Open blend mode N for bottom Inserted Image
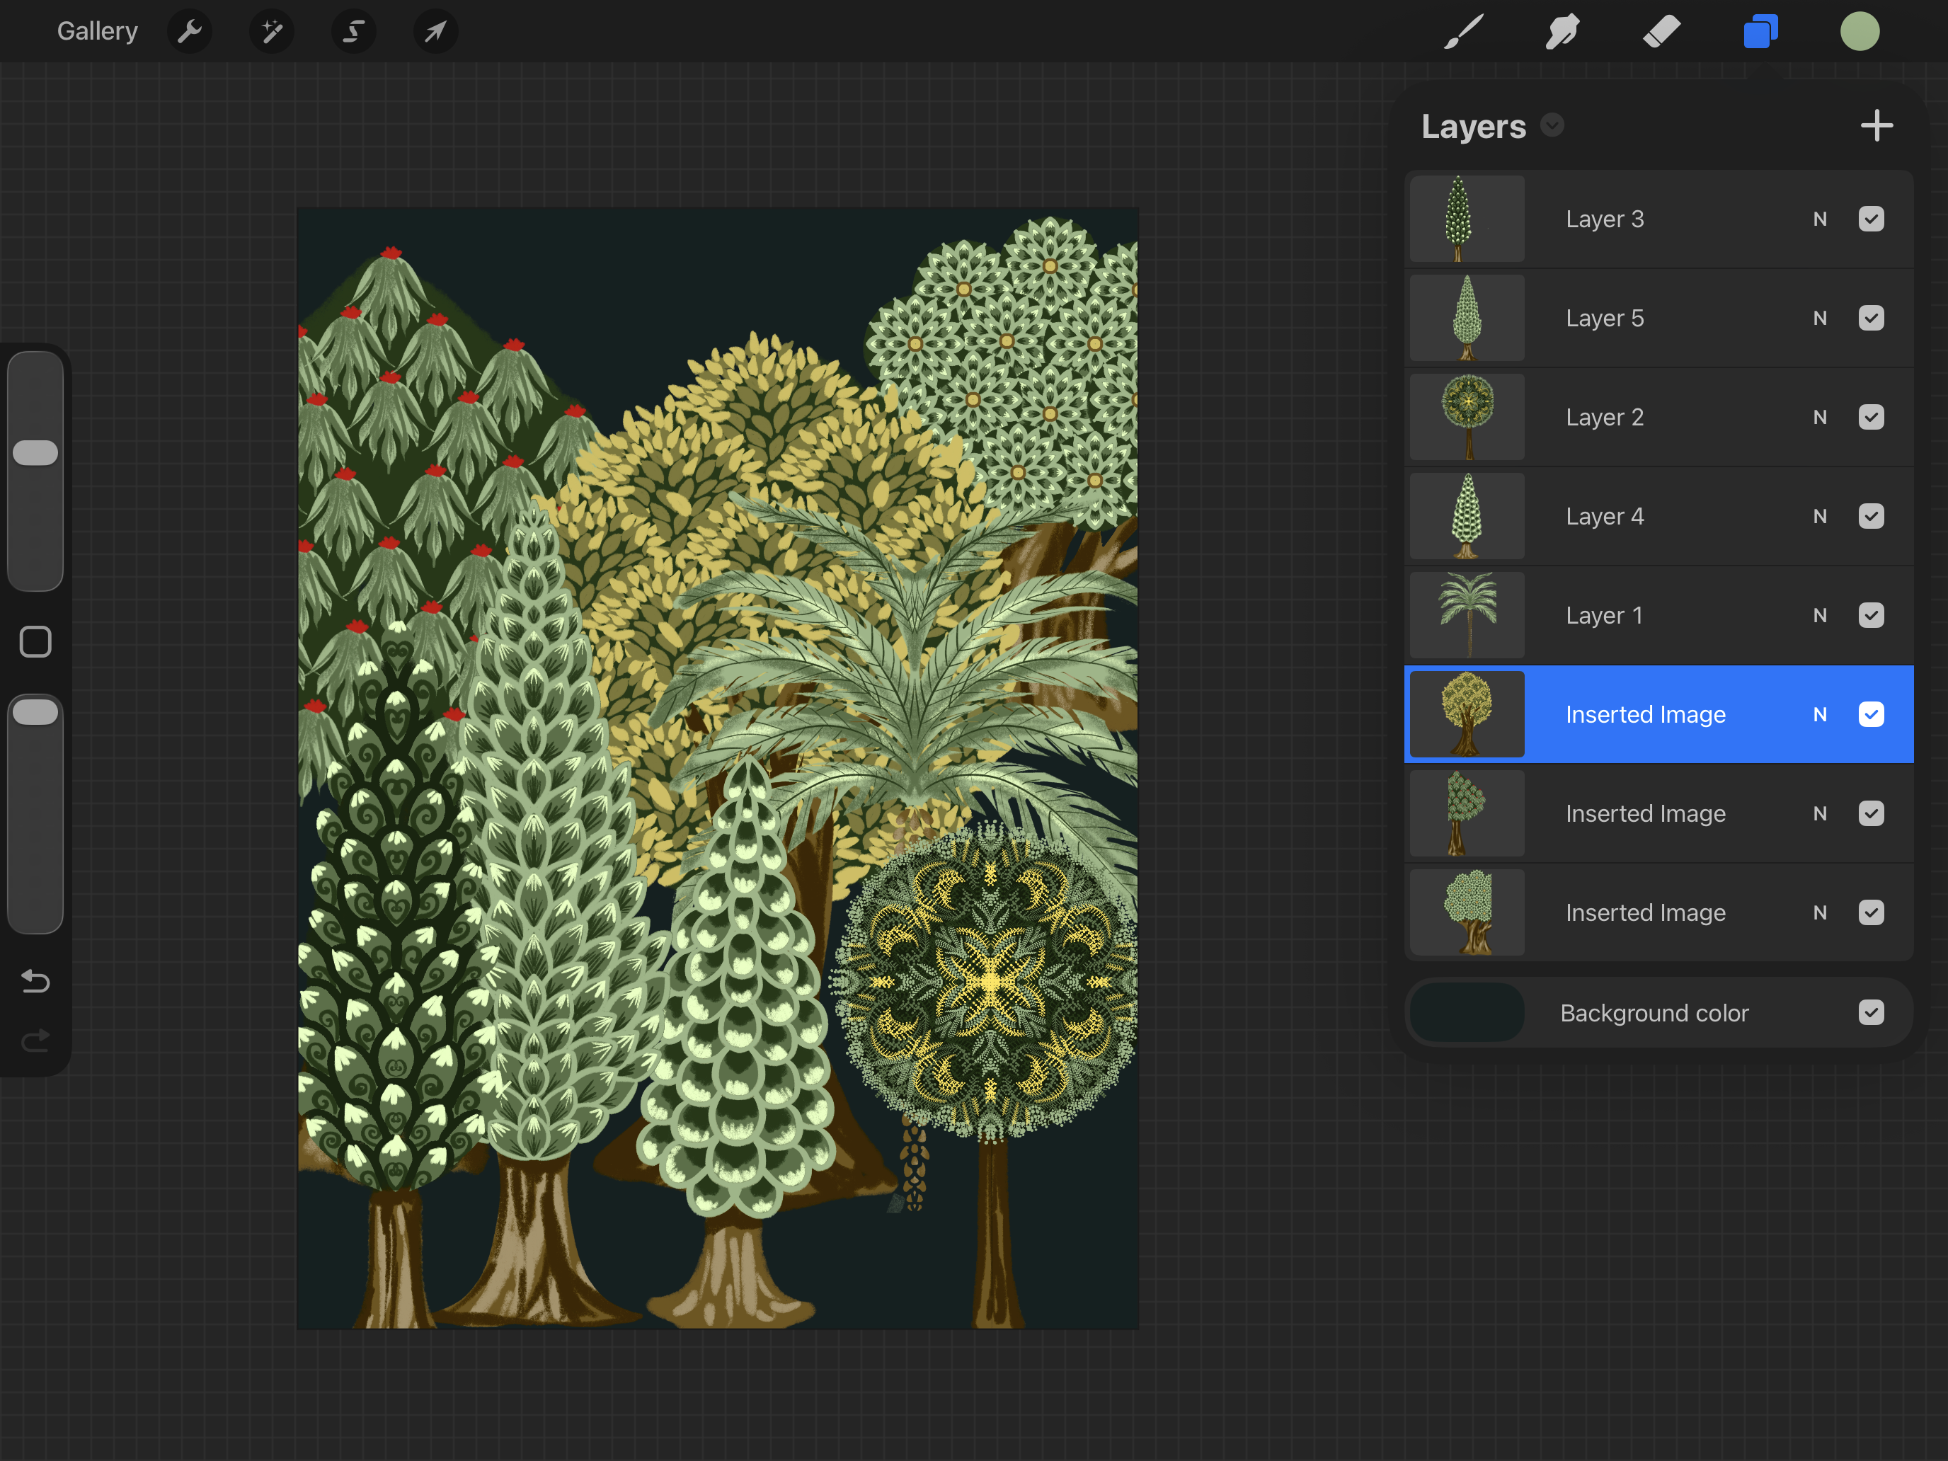Screen dimensions: 1948x1461 [x=1819, y=912]
